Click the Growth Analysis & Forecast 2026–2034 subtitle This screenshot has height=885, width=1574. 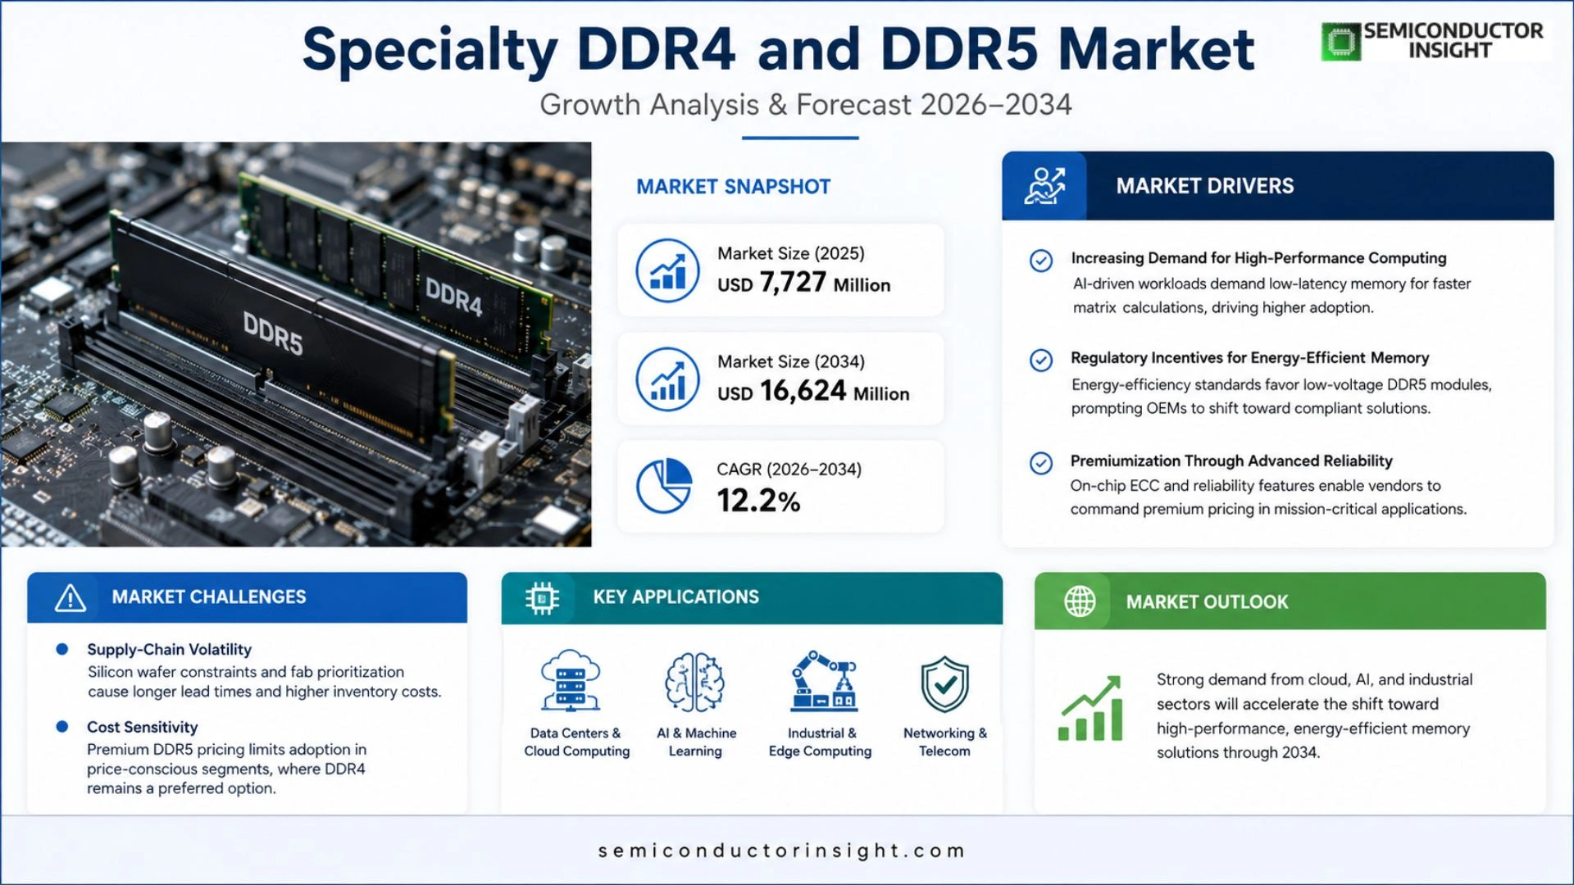click(x=806, y=105)
